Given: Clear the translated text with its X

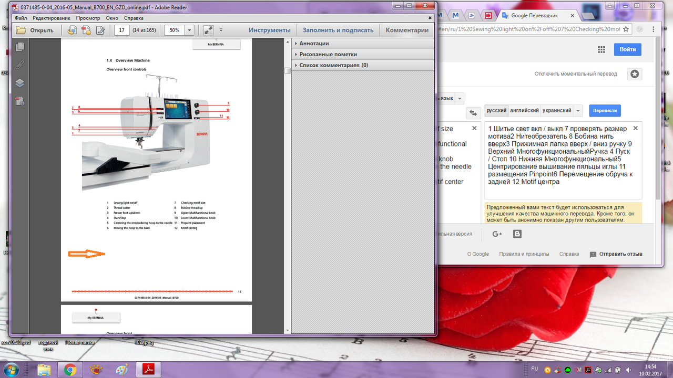Looking at the screenshot, I should coord(635,128).
